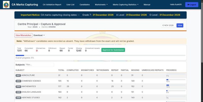Screen dimensions: 203x102
Task: Click Mathematics 14% progress bar
Action: pyautogui.click(x=176, y=85)
